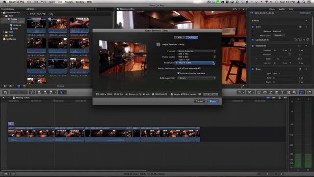Viewport: 314px width, 177px height.
Task: Open Match Color Choose dropdown
Action: tap(279, 35)
